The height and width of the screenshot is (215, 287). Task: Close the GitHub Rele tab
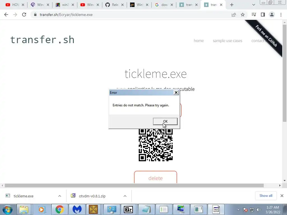tap(122, 5)
